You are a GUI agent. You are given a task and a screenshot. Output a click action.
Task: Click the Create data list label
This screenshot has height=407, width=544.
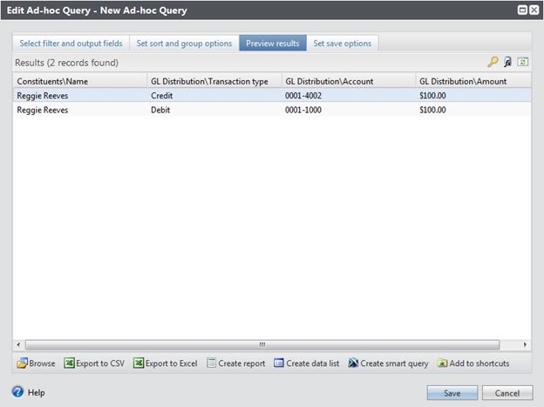point(313,363)
